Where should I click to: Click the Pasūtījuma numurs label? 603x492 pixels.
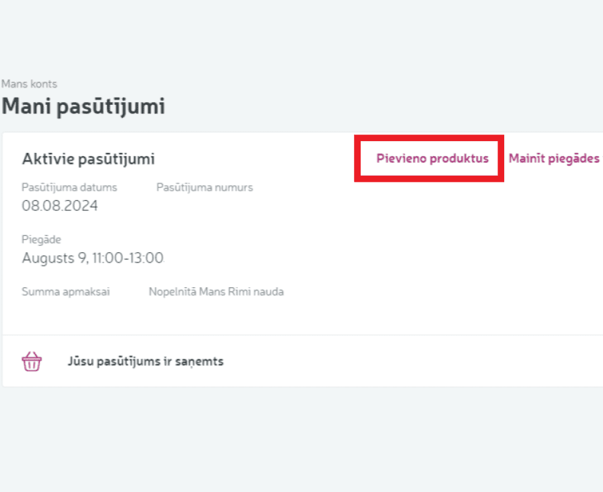[x=204, y=187]
